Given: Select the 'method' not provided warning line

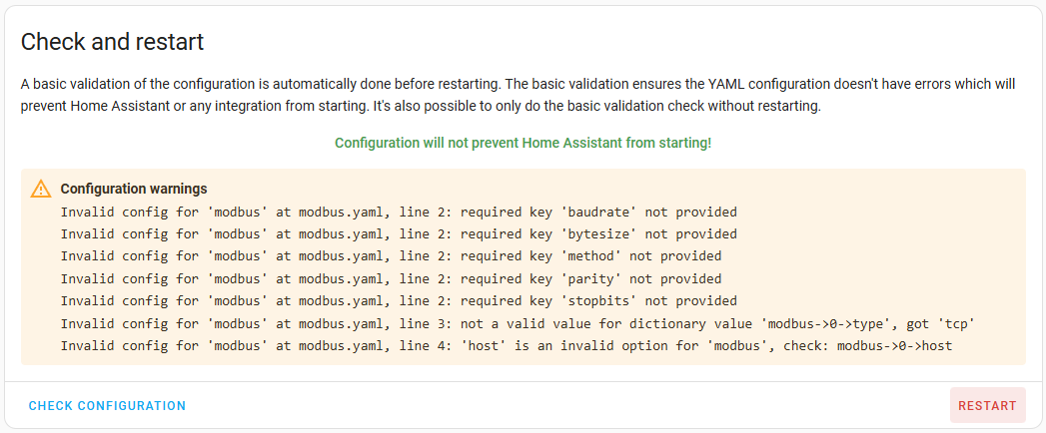Looking at the screenshot, I should (391, 256).
